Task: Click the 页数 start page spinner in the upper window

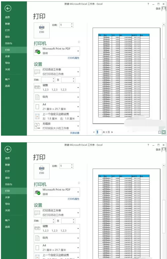Action: (48, 80)
